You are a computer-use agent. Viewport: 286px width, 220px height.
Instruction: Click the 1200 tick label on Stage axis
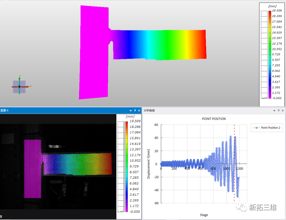tap(239, 169)
